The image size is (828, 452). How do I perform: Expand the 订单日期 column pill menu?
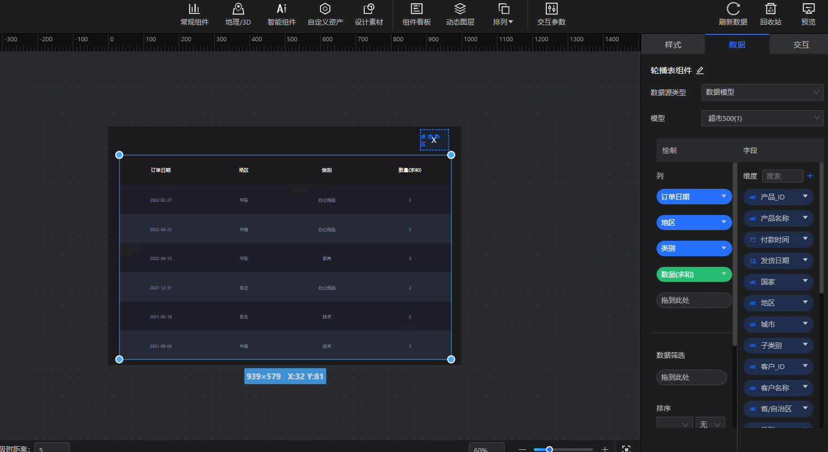tap(724, 196)
